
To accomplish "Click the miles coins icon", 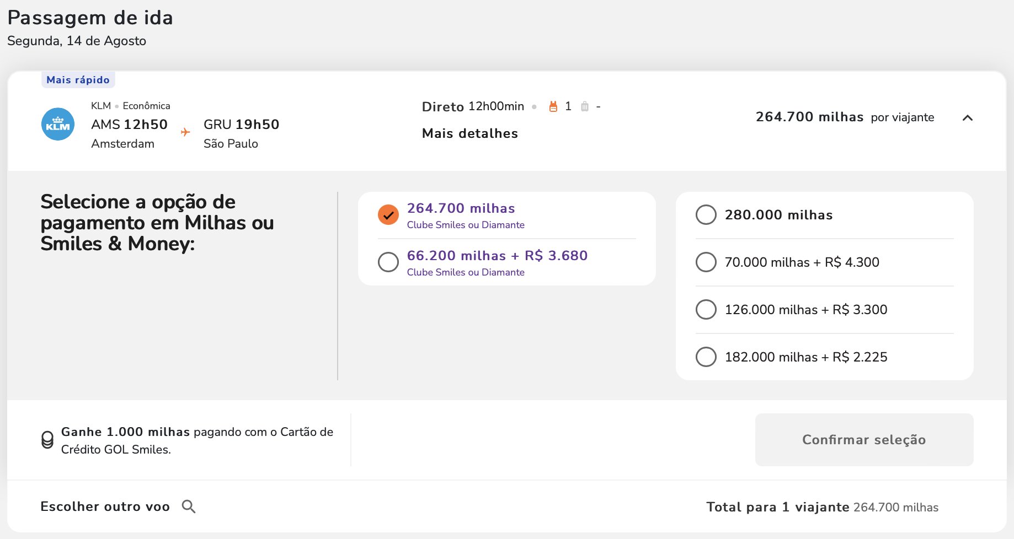I will [48, 440].
